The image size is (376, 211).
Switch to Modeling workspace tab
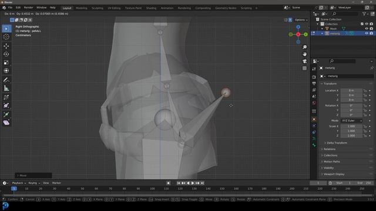coord(82,8)
